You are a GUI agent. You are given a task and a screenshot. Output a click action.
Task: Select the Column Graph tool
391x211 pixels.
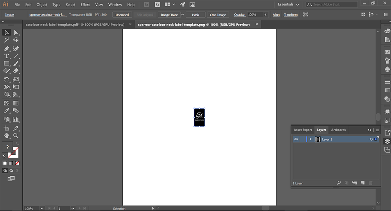coord(16,120)
